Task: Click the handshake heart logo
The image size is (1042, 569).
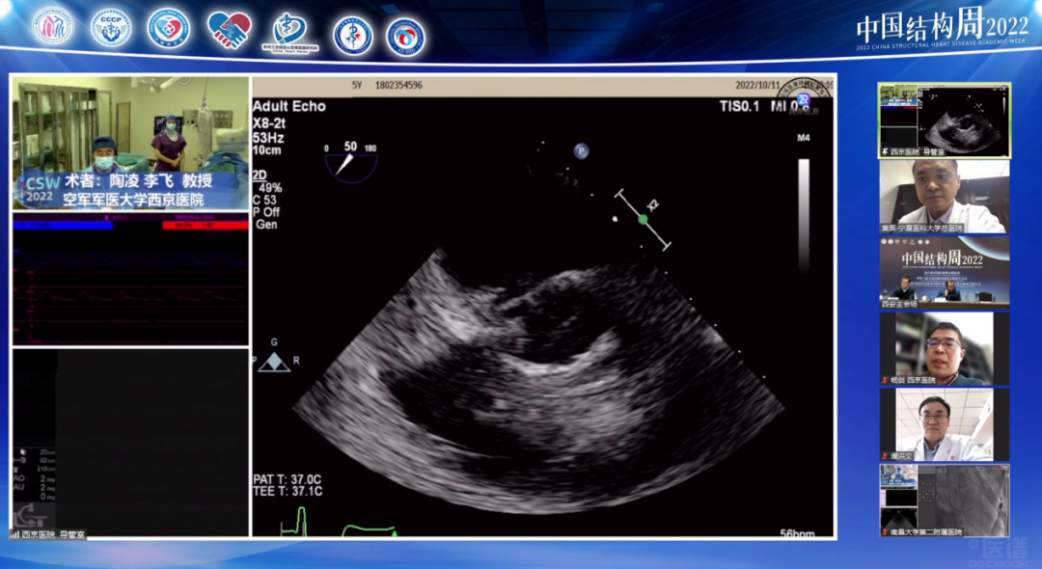Action: (x=229, y=29)
